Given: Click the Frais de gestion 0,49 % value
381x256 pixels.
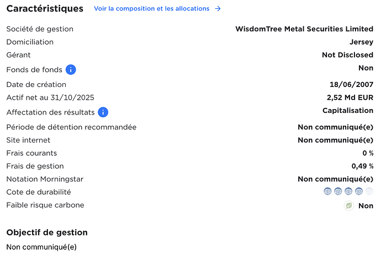Looking at the screenshot, I should (x=362, y=166).
